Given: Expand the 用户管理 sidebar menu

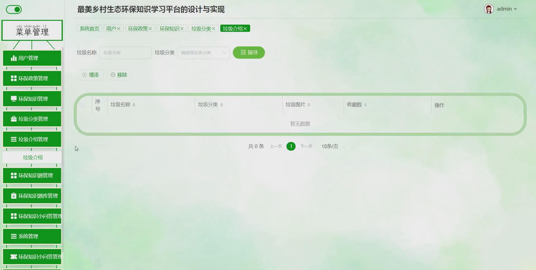Looking at the screenshot, I should 32,58.
